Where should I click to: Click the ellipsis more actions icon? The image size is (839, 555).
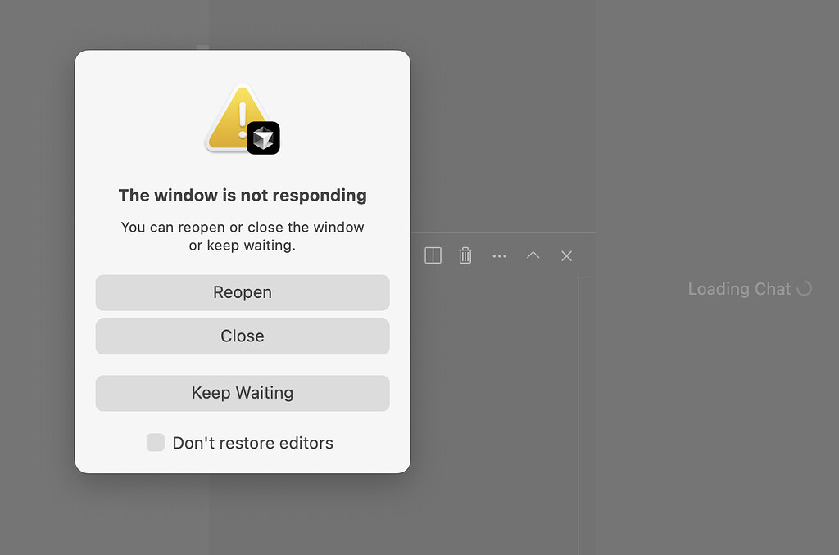pos(500,255)
